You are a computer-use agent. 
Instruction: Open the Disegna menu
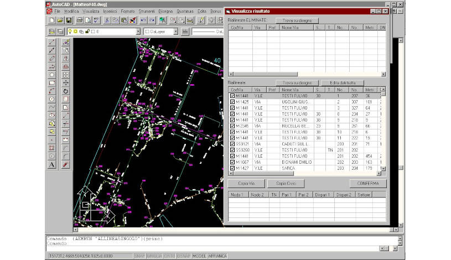[165, 11]
